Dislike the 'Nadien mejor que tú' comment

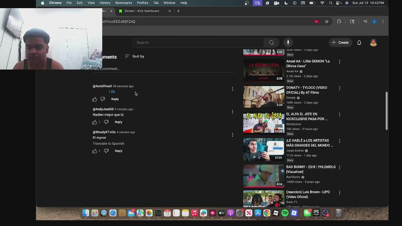click(106, 122)
